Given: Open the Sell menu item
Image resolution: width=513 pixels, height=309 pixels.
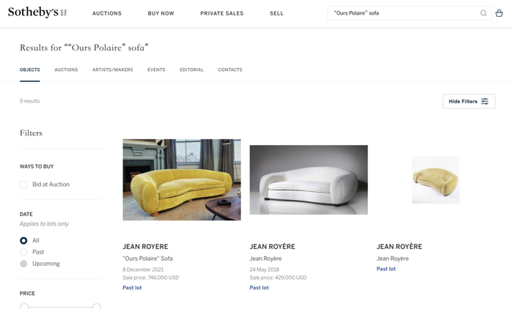Looking at the screenshot, I should pos(276,13).
